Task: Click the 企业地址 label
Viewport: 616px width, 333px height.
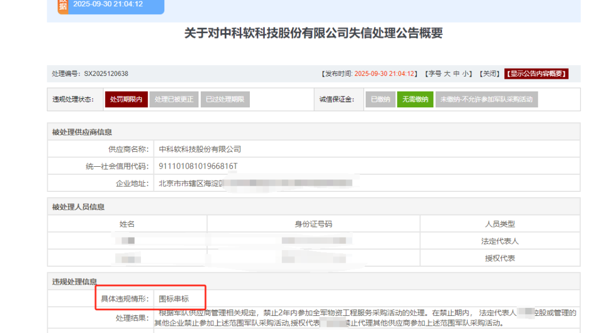Action: coord(132,183)
